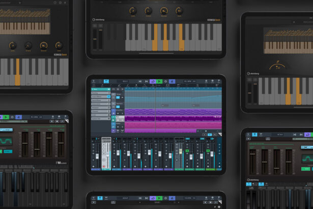Start playback on the bottom left iPad
The image size is (313, 209).
pyautogui.click(x=6, y=117)
